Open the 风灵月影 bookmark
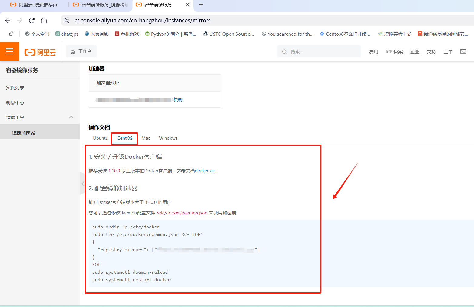Screen dimensions: 474x307 click(x=96, y=34)
